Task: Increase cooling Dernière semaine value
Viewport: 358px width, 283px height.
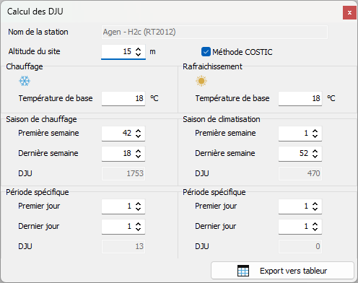Action: [315, 151]
